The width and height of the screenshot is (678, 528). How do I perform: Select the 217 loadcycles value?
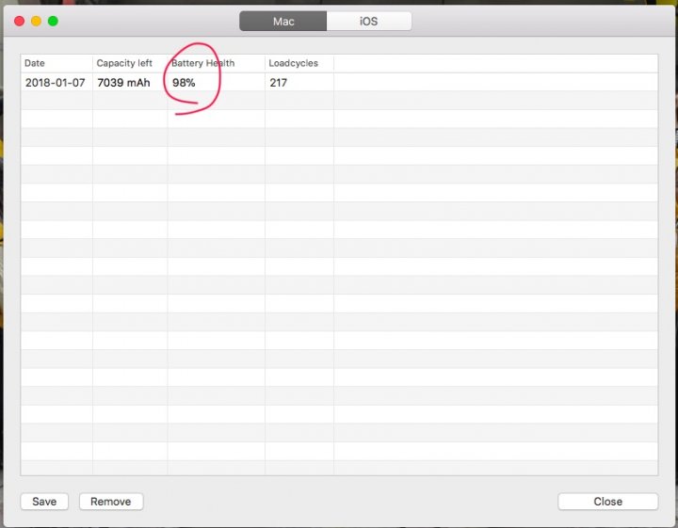click(x=279, y=83)
